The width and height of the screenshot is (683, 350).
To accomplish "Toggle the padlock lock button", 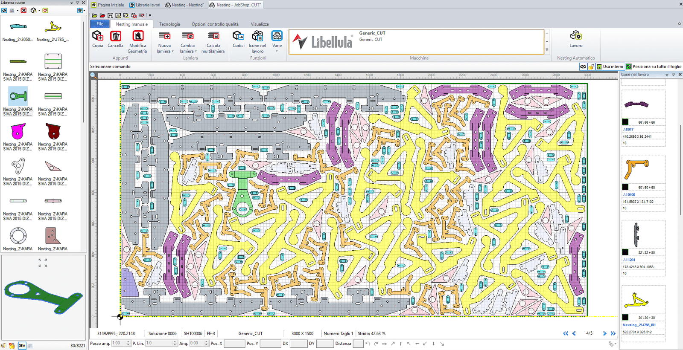I will (591, 67).
